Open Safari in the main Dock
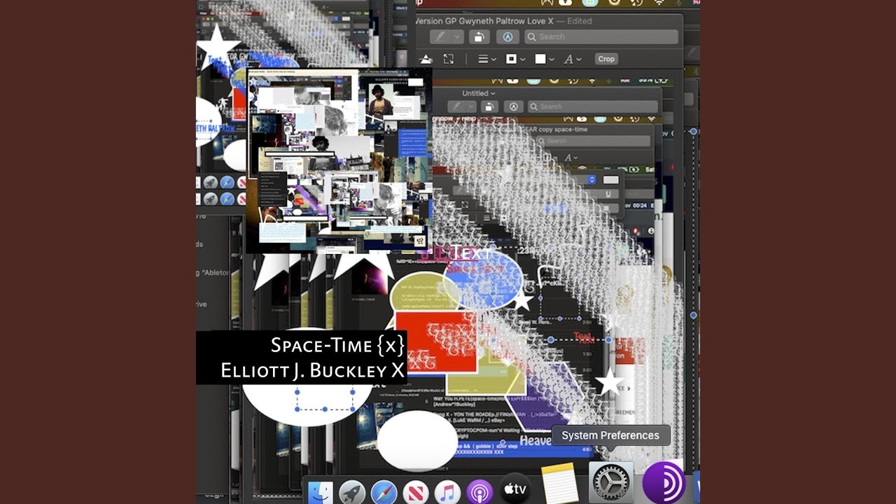 coord(384,493)
